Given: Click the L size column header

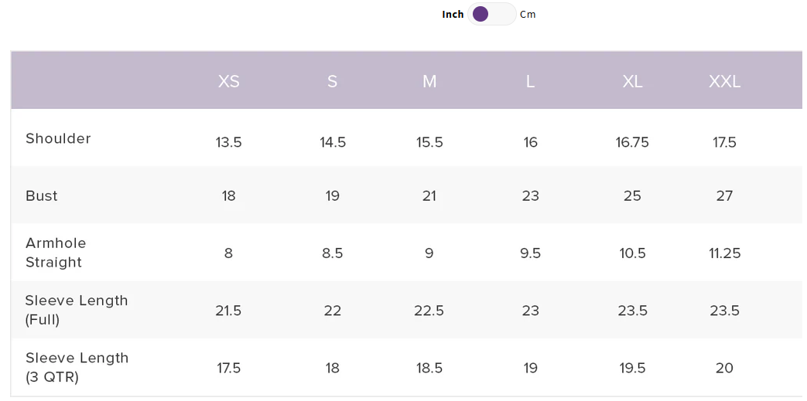Looking at the screenshot, I should point(530,81).
